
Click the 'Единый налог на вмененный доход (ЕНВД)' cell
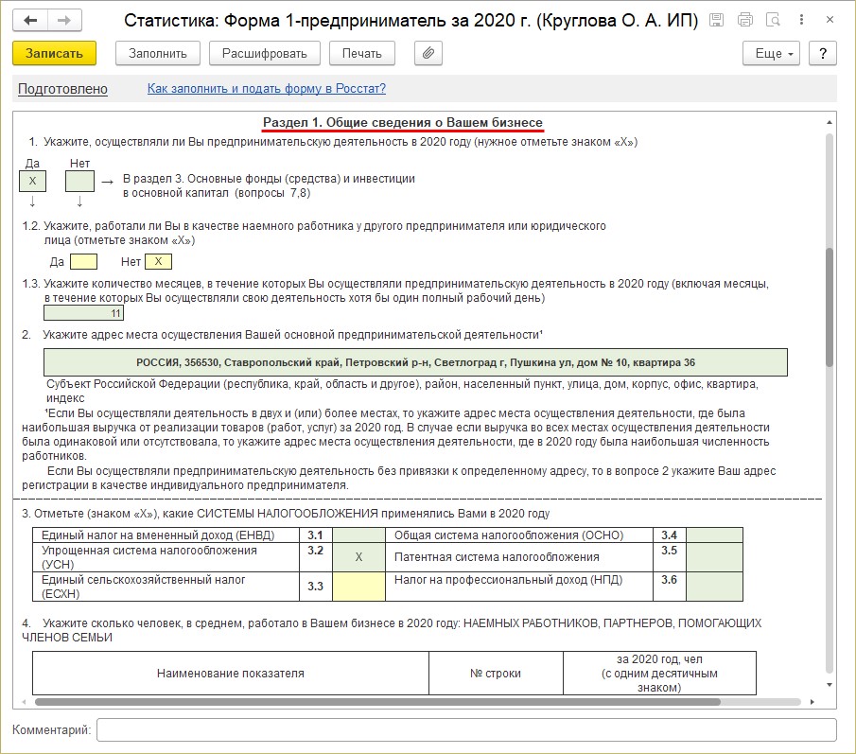pyautogui.click(x=166, y=535)
